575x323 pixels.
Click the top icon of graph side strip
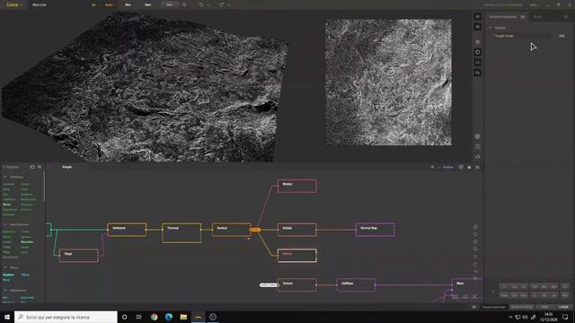[x=475, y=227]
